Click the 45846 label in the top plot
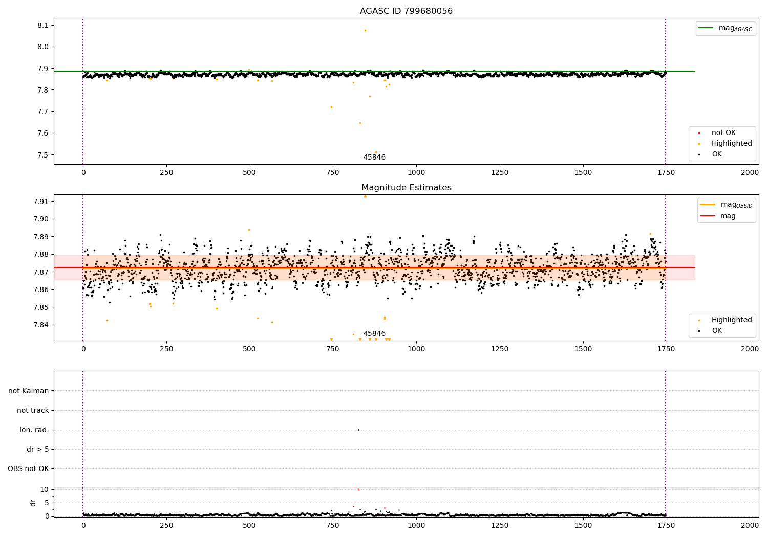The width and height of the screenshot is (768, 537). 374,158
